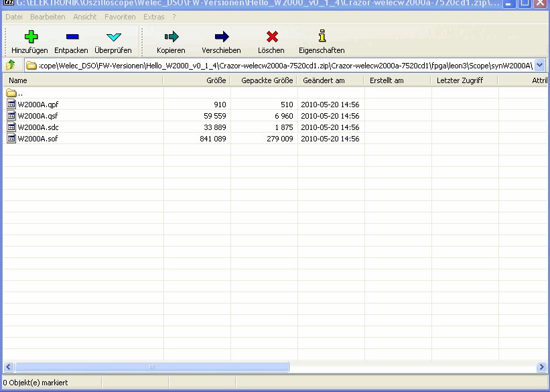
Task: Open the Favoriten menu
Action: 120,17
